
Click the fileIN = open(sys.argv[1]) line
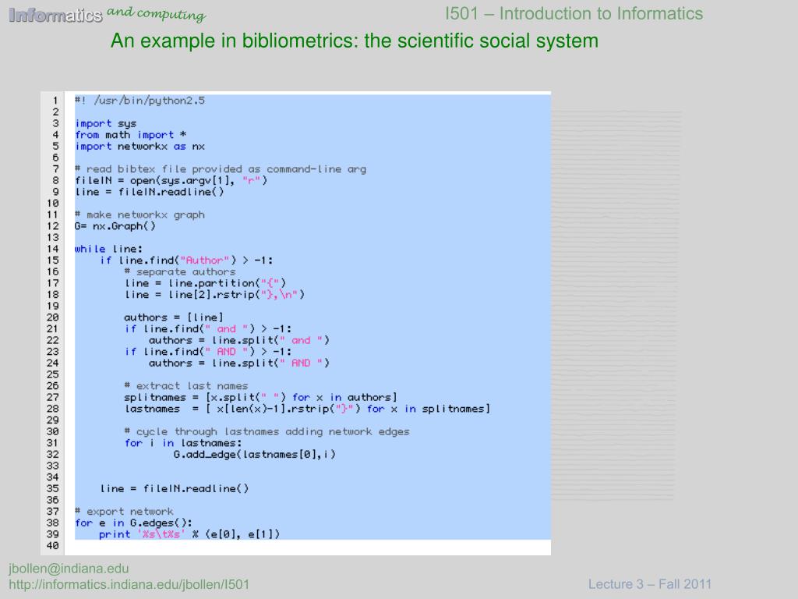click(171, 180)
